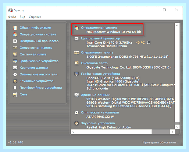189x152 pixels.
Task: Go to Операционная система section in sidebar
Action: click(38, 34)
